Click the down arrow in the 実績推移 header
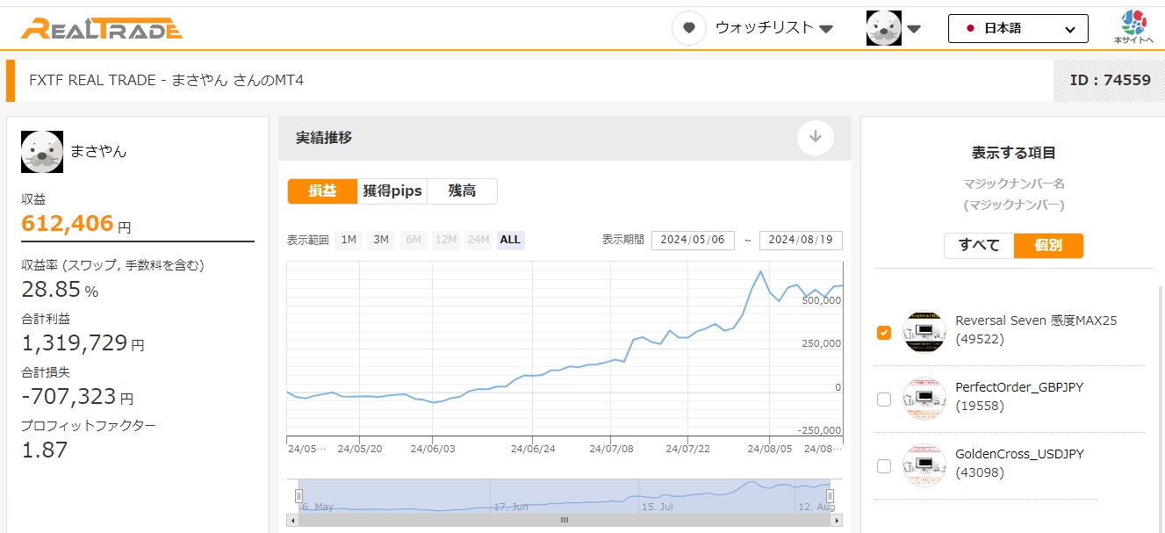This screenshot has width=1165, height=533. pyautogui.click(x=815, y=137)
